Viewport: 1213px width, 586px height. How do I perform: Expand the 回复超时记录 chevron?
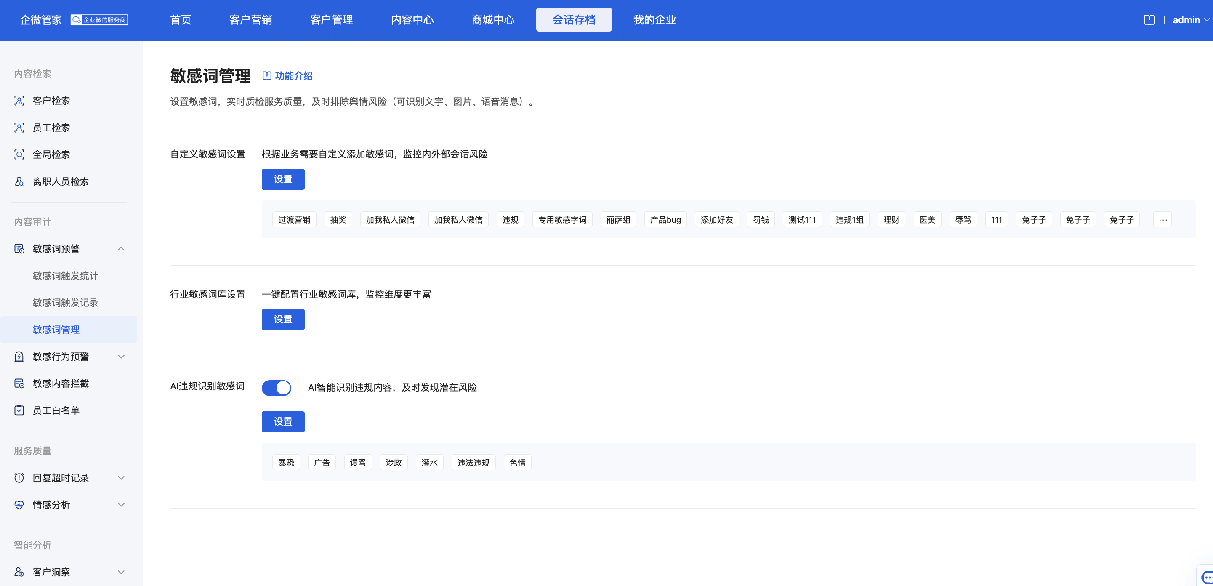(x=121, y=478)
